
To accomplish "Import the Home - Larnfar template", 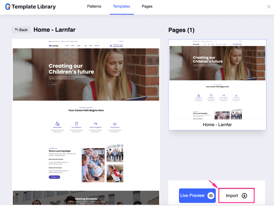I will (236, 196).
